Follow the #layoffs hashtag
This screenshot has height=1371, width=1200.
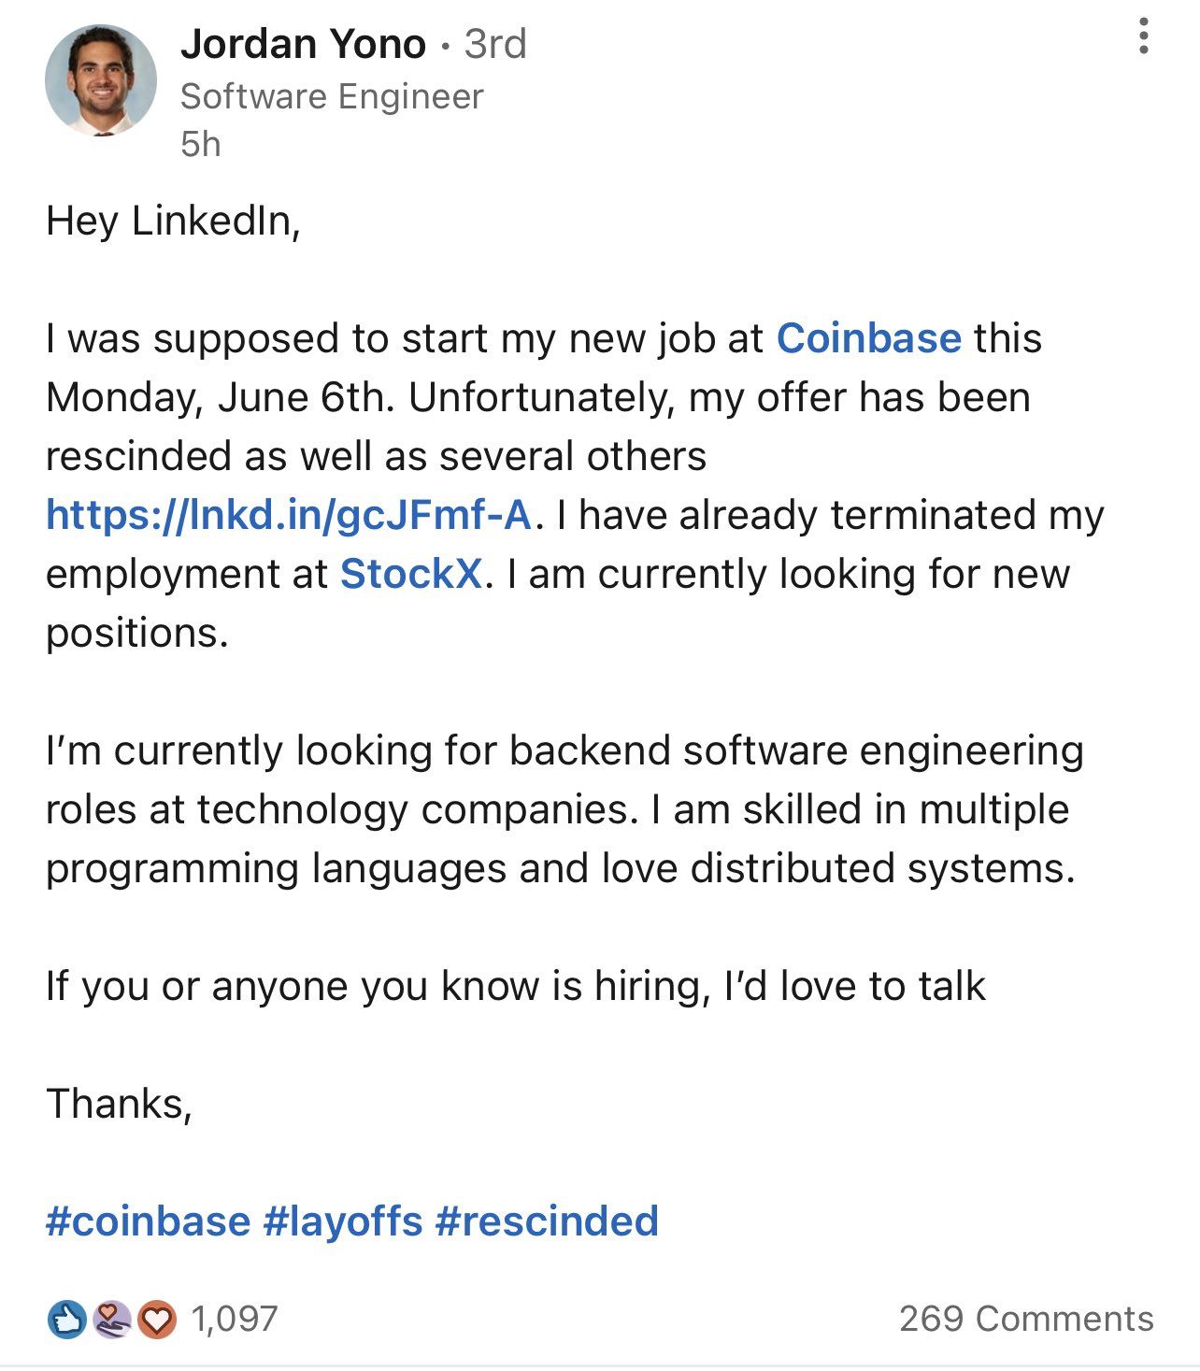343,1221
